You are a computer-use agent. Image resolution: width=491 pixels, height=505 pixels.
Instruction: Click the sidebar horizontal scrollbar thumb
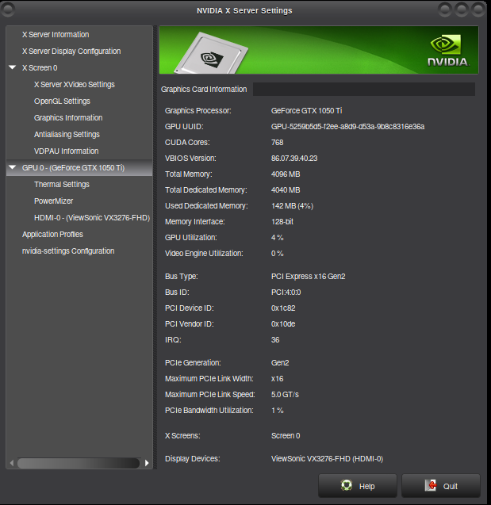(79, 463)
